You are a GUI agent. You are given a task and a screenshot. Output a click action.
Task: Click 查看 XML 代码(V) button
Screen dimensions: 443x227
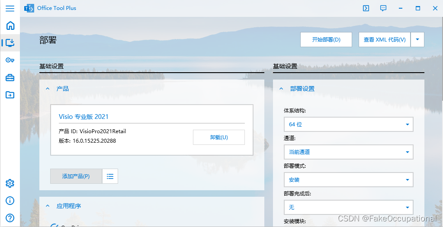pos(385,39)
